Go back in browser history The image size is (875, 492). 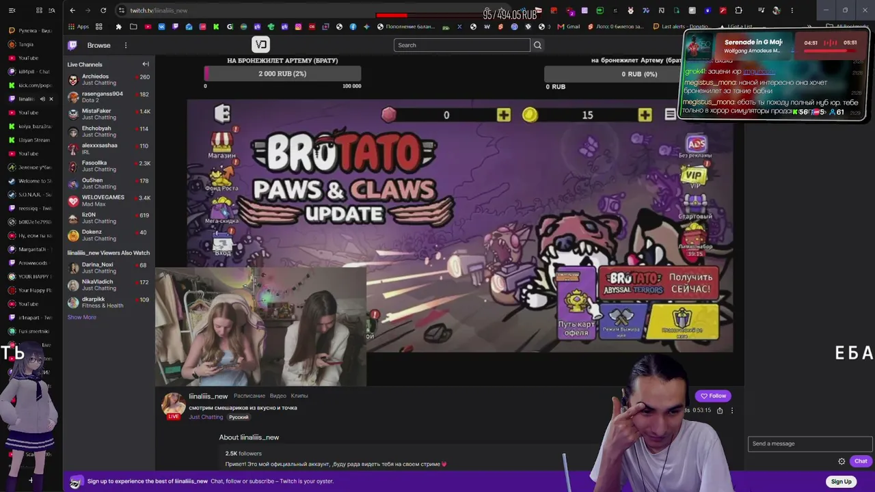coord(72,10)
